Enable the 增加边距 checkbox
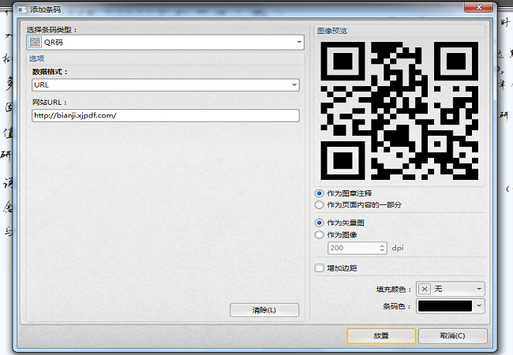The image size is (513, 355). (x=320, y=268)
